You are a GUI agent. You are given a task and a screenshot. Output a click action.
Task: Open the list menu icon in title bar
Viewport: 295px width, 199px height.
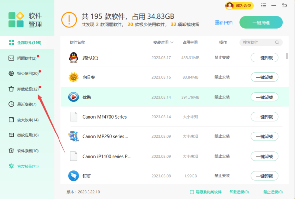263,5
